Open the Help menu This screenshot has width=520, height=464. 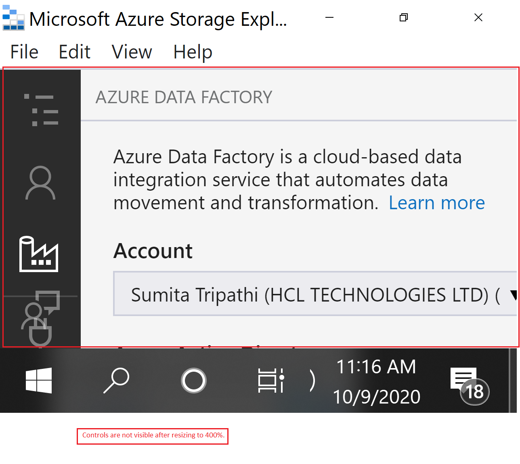[x=193, y=52]
